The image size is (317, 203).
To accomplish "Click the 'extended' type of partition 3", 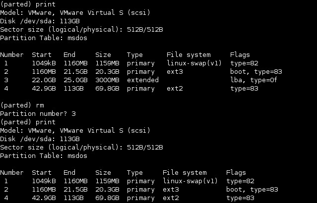I will [x=143, y=80].
